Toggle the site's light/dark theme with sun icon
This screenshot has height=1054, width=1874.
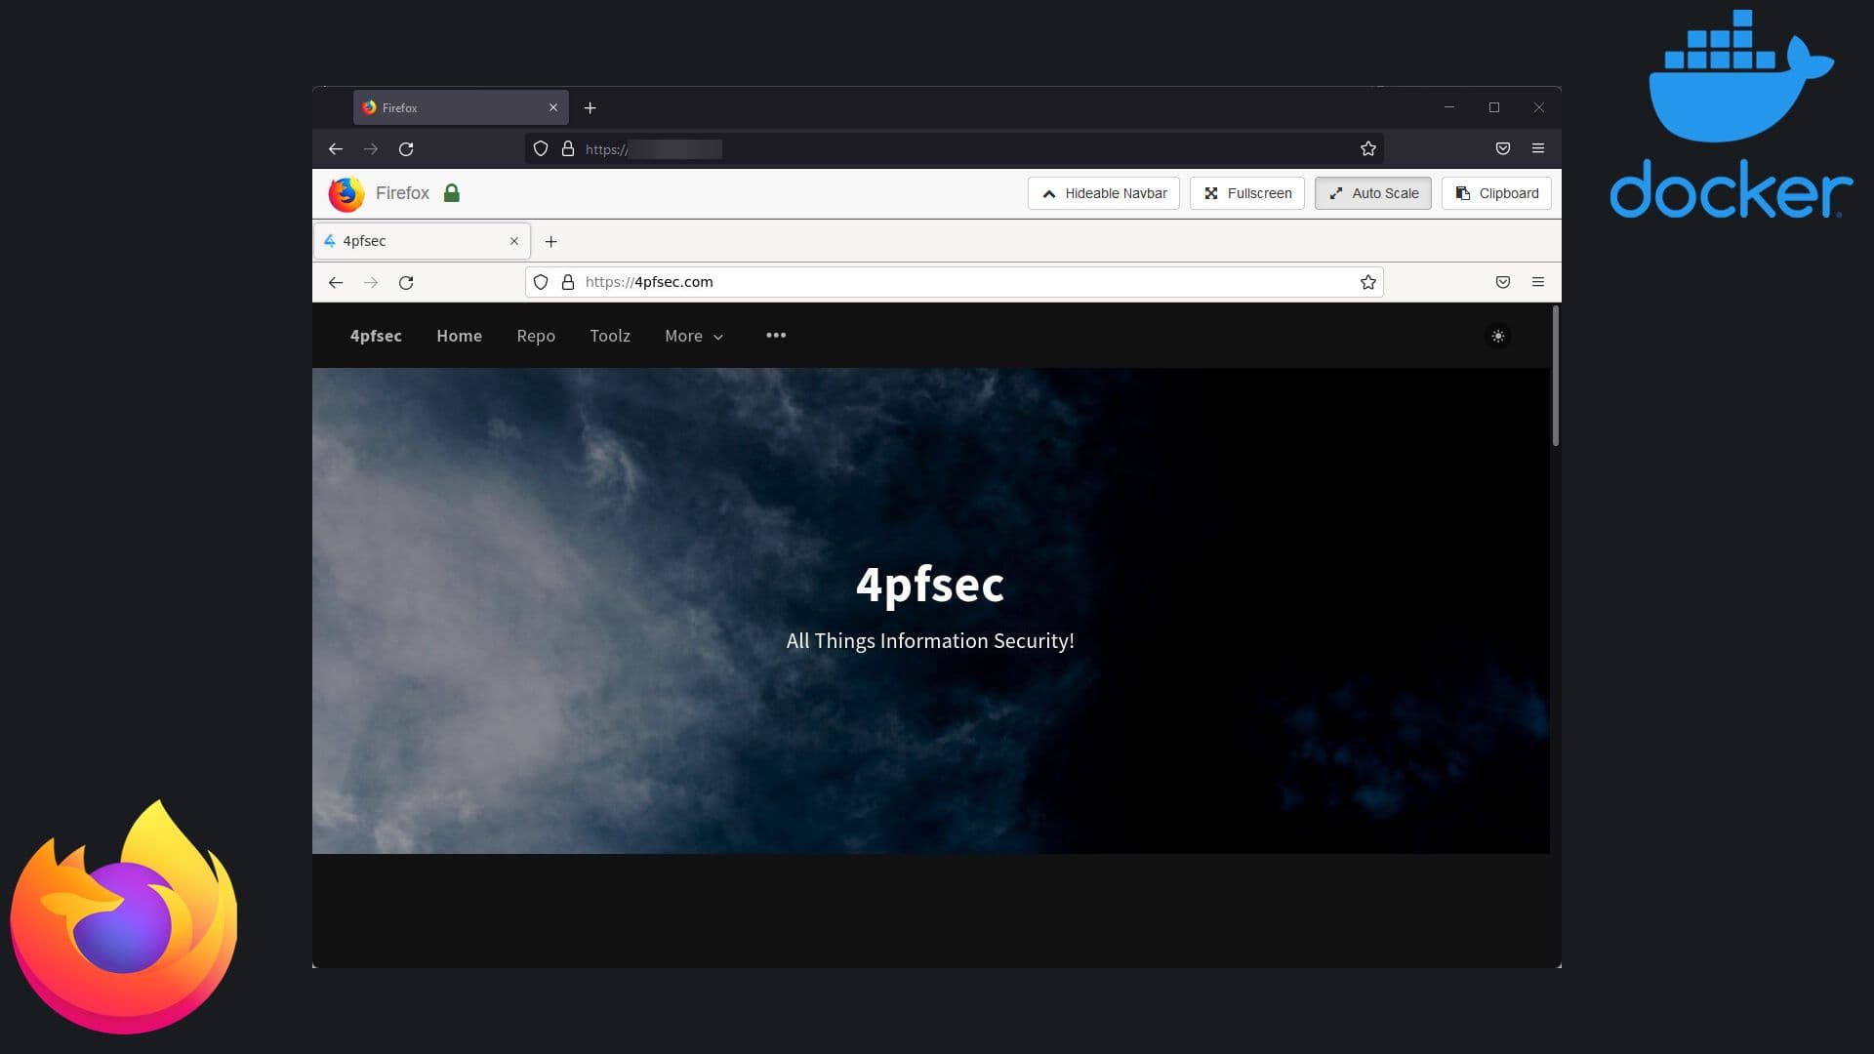pos(1499,336)
